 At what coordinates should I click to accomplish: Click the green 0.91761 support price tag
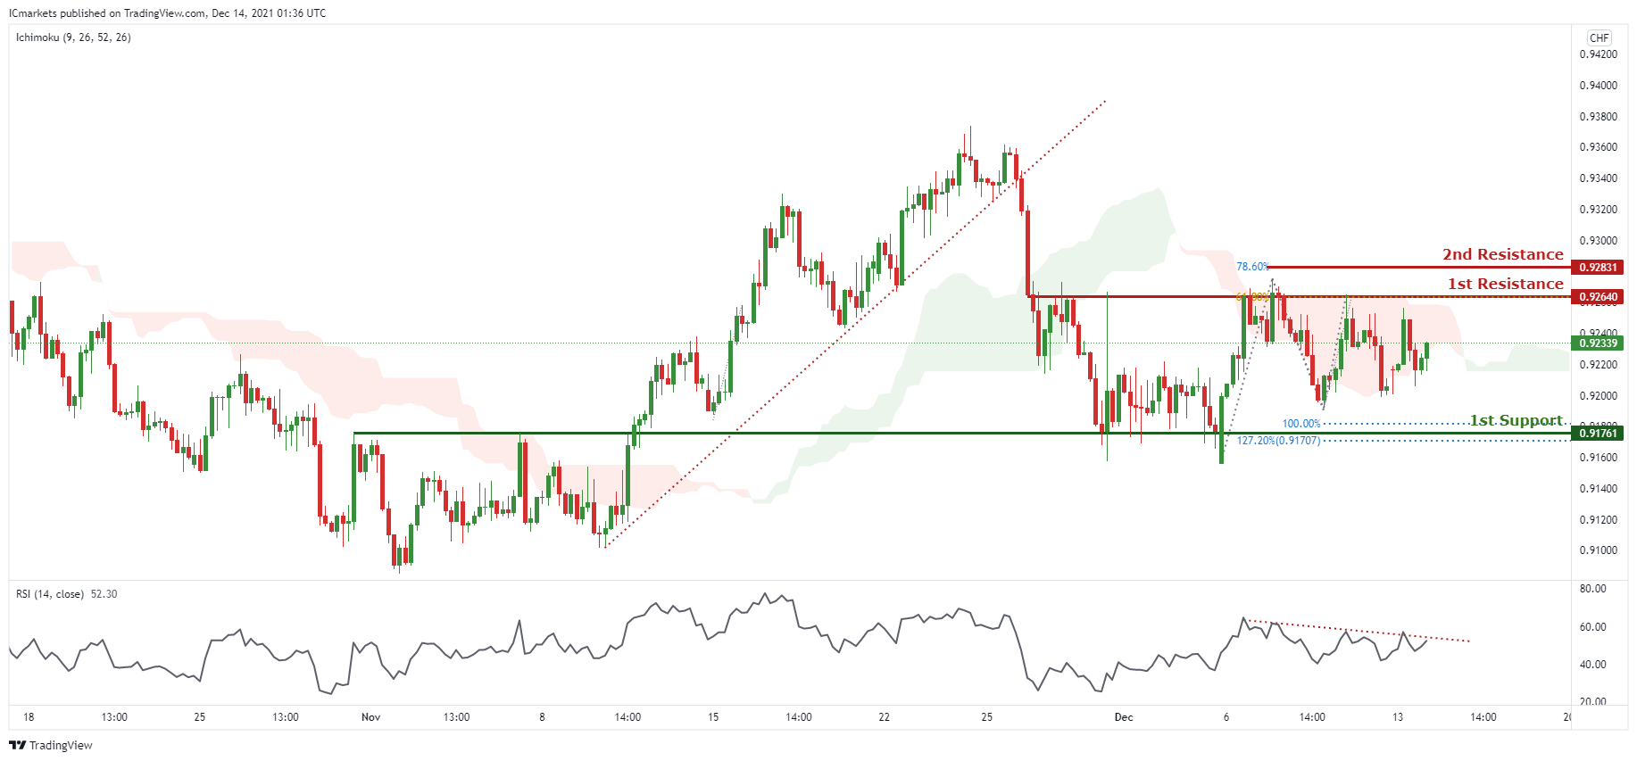click(x=1598, y=433)
